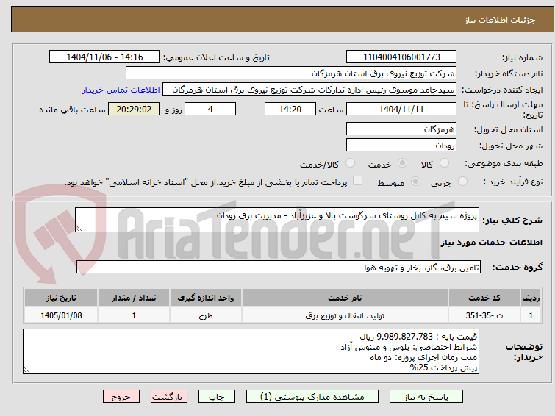This screenshot has height=416, width=555.
Task: Select the کالا radio button
Action: coord(444,163)
